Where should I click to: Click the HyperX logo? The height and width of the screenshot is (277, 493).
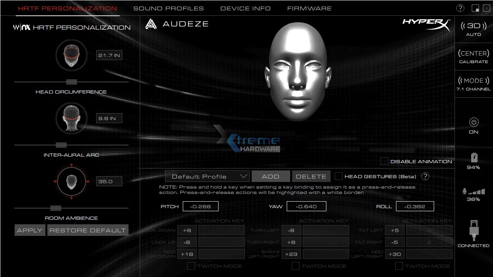pos(427,25)
